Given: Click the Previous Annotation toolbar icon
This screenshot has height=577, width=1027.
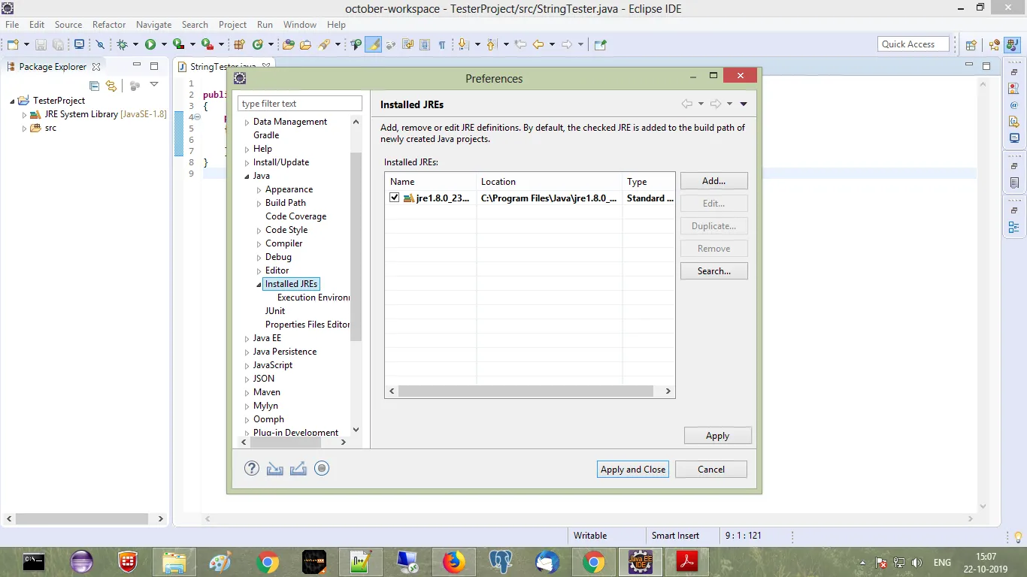Looking at the screenshot, I should [x=492, y=45].
